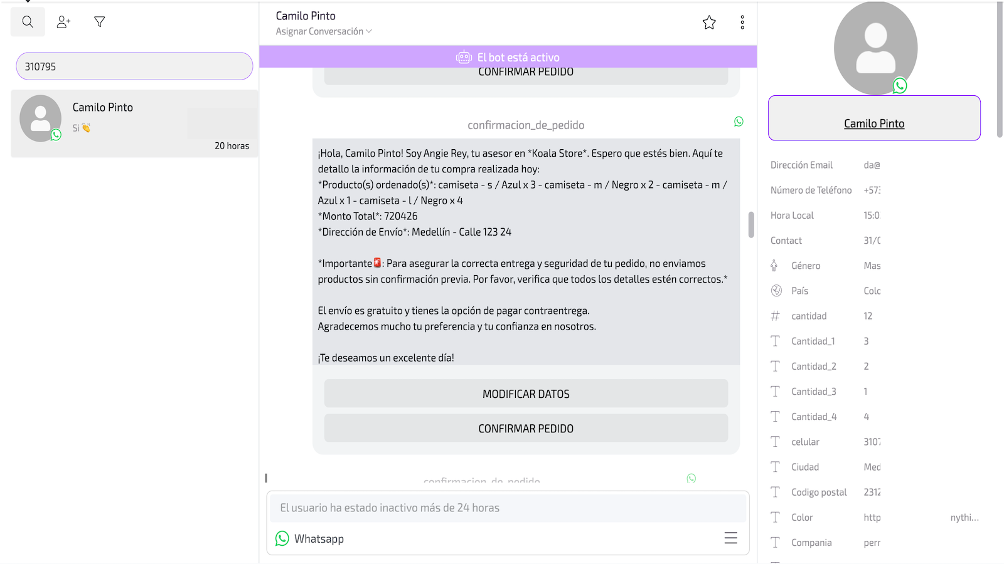
Task: Click the Compania field value
Action: click(872, 542)
